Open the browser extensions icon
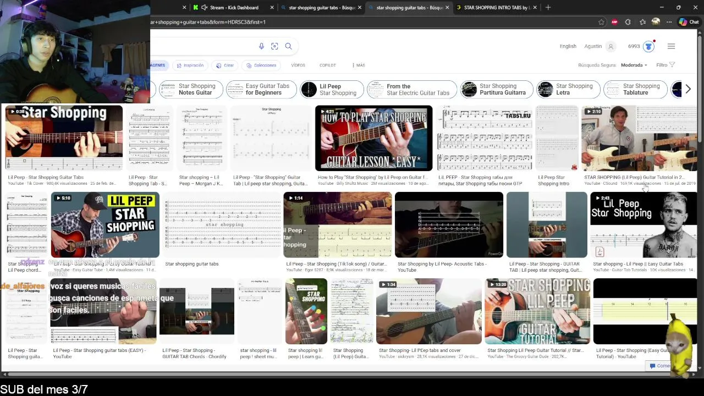This screenshot has height=396, width=704. pyautogui.click(x=629, y=22)
